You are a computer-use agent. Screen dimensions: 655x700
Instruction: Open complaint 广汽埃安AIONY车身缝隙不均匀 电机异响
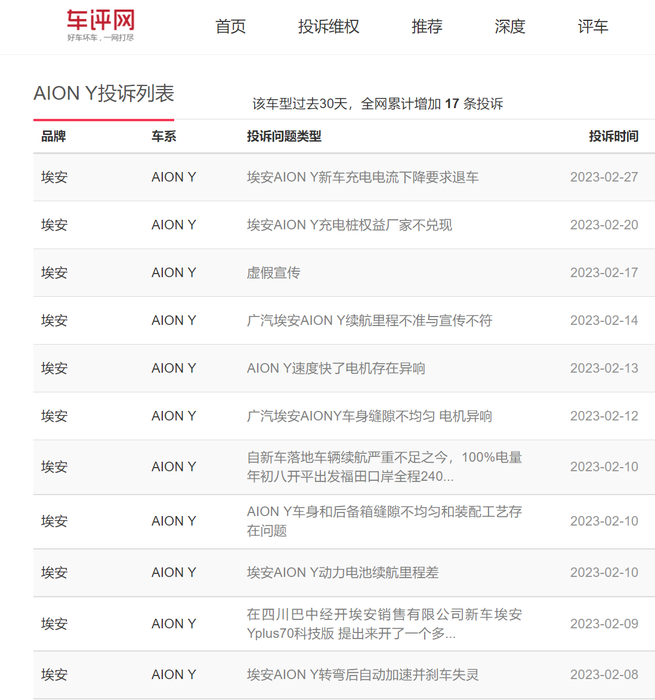click(x=369, y=416)
